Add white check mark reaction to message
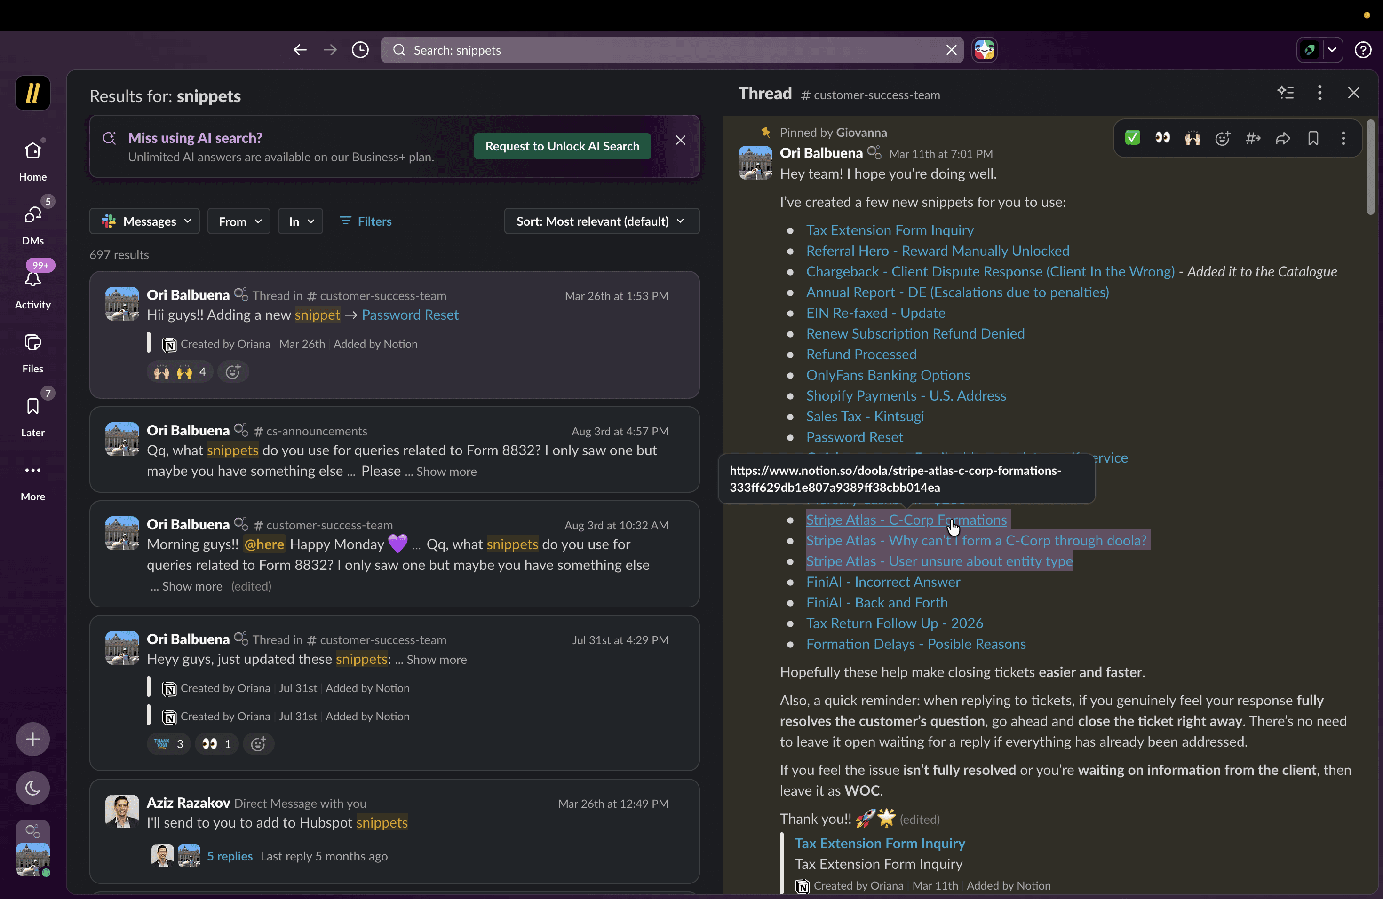The height and width of the screenshot is (899, 1383). (x=1132, y=138)
